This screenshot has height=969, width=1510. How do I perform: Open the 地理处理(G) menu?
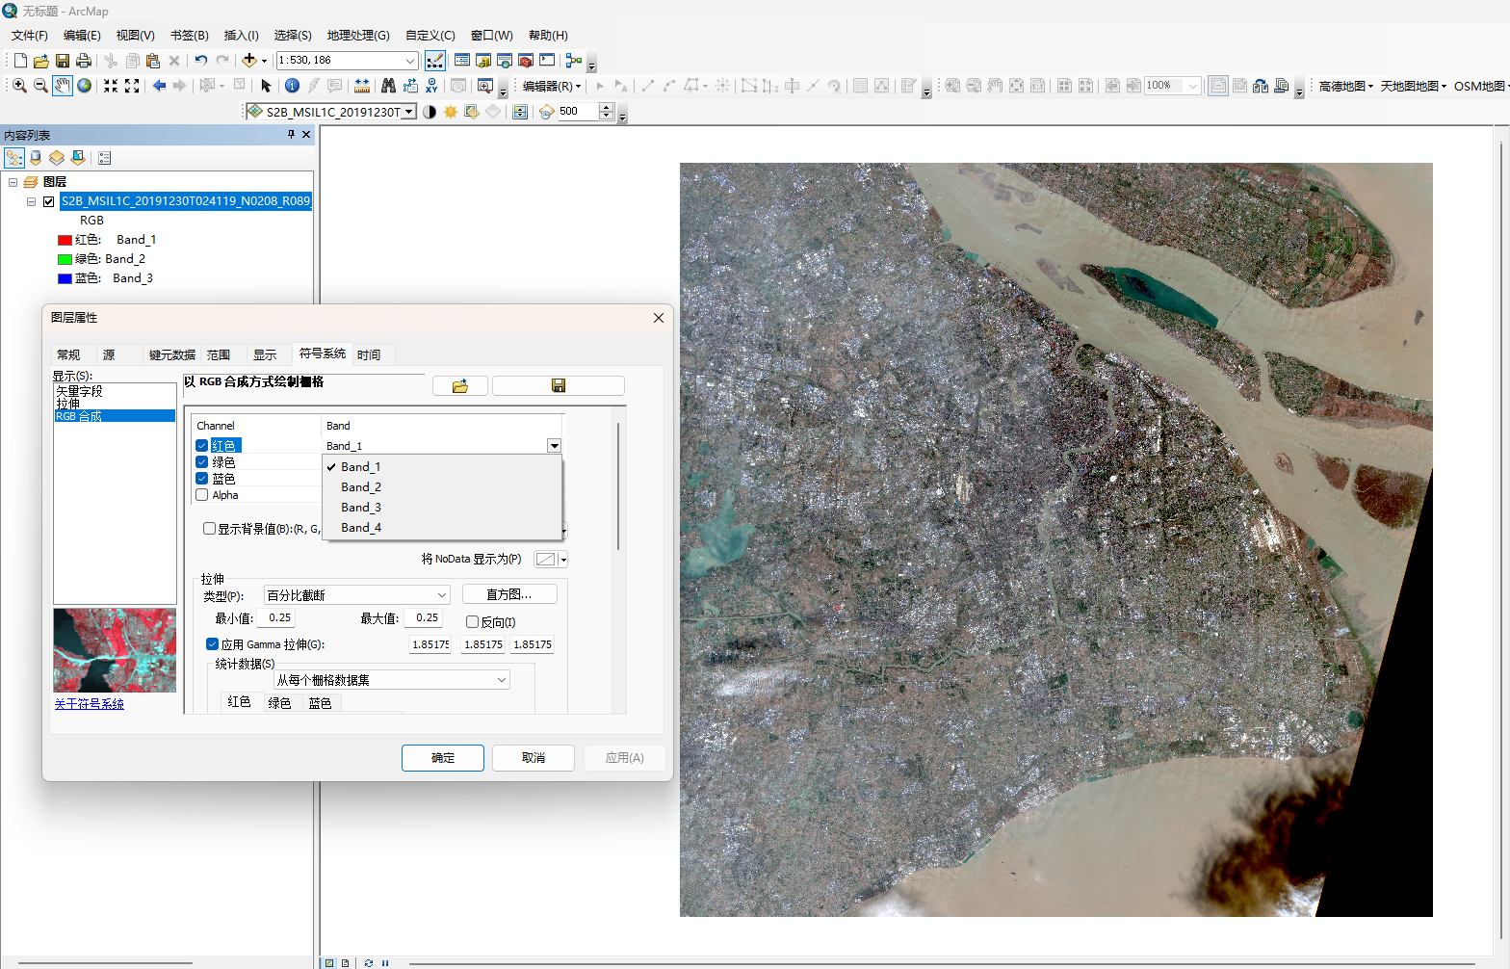point(358,36)
